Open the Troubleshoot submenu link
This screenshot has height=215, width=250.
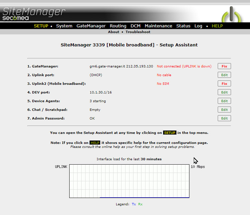click(x=138, y=32)
